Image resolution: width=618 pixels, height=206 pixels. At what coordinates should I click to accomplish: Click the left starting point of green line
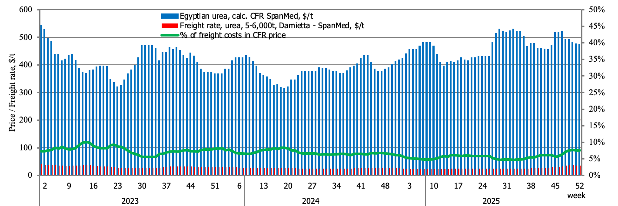pos(41,151)
